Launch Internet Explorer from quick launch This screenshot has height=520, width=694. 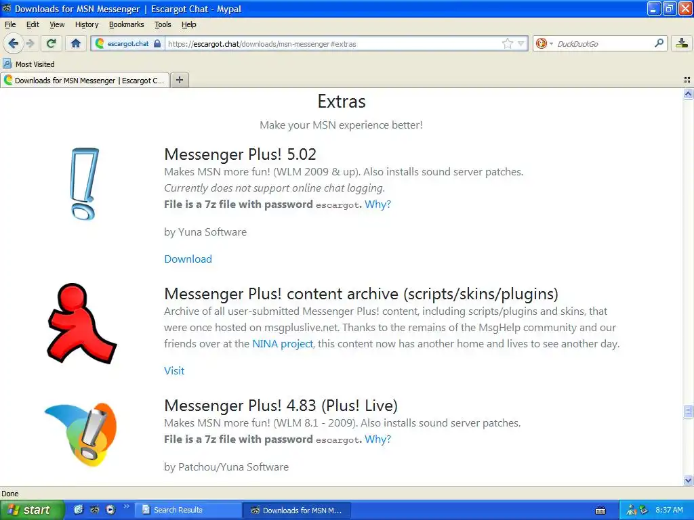pyautogui.click(x=79, y=510)
